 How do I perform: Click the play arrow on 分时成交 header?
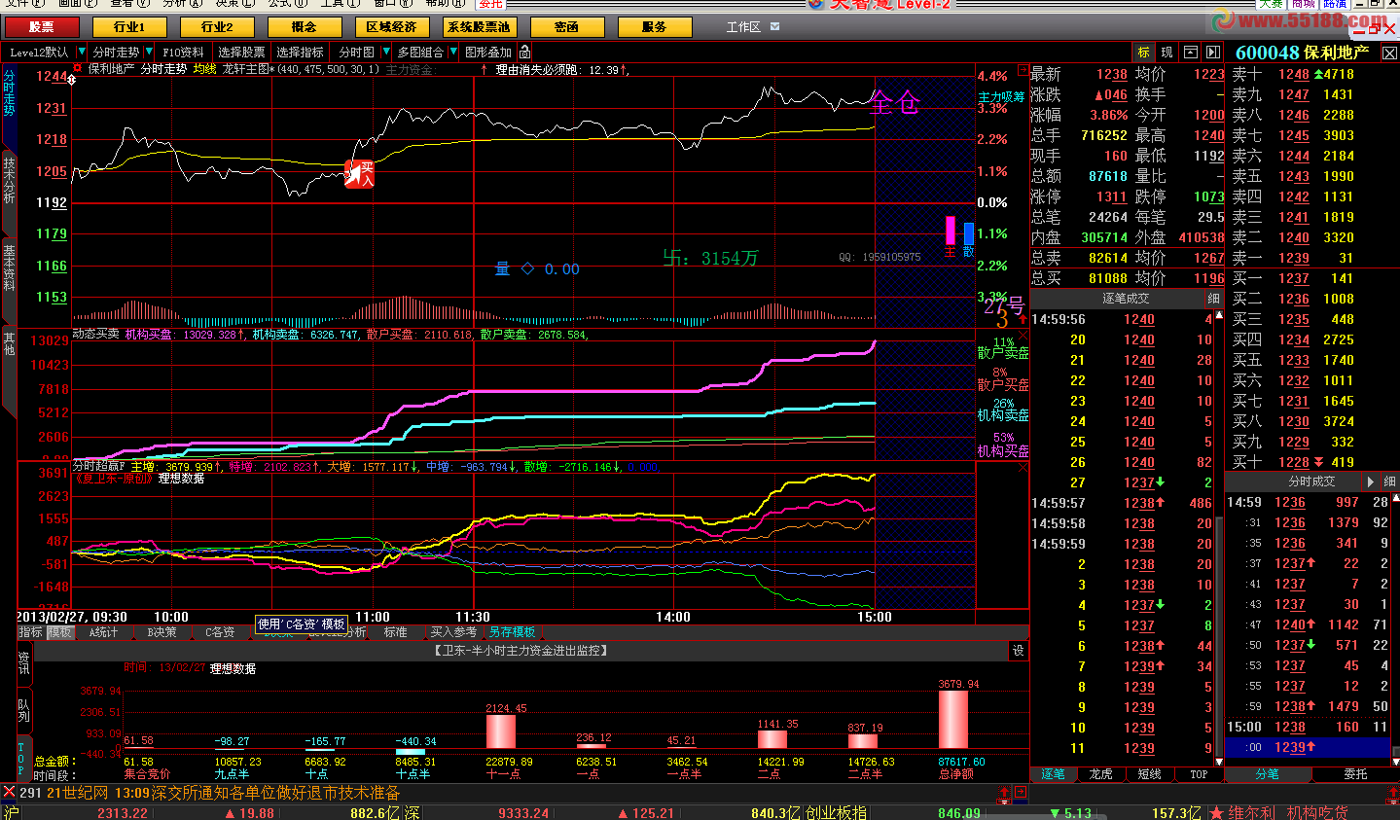1371,481
